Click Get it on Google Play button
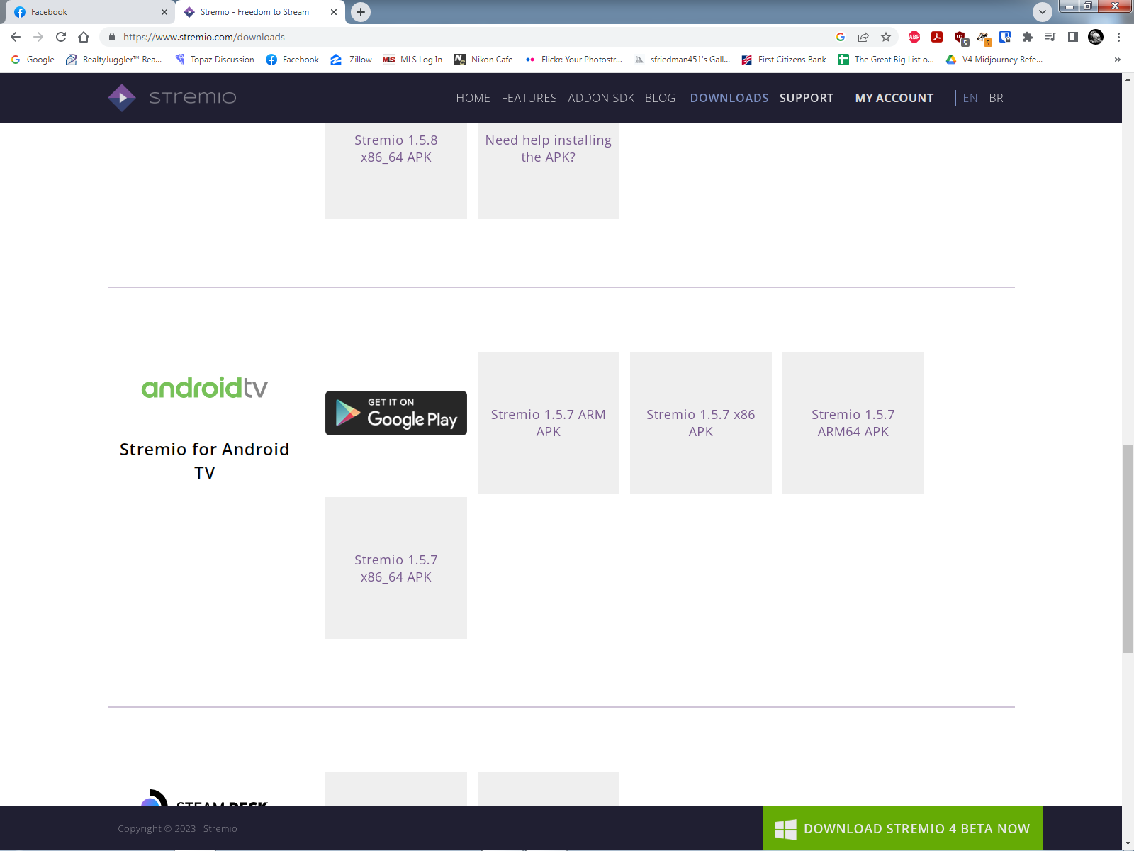The width and height of the screenshot is (1134, 851). pyautogui.click(x=396, y=413)
